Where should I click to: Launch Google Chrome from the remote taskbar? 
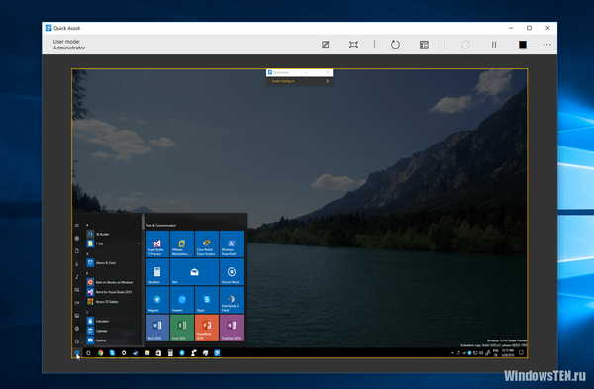(x=100, y=353)
